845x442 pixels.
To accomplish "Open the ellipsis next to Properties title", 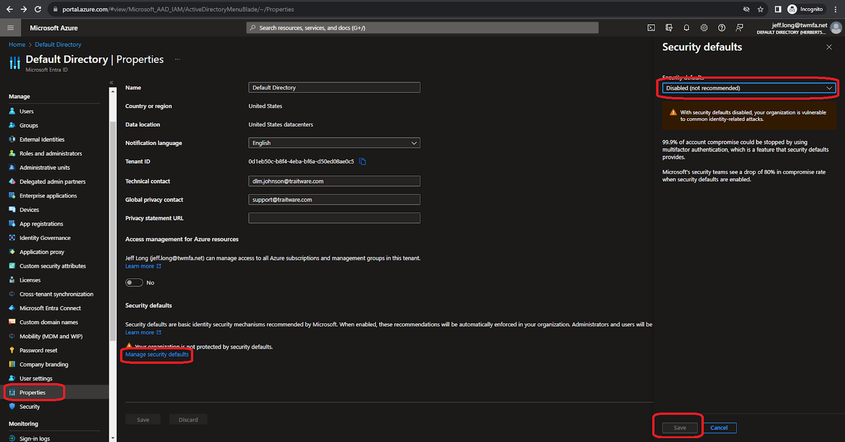I will [178, 59].
